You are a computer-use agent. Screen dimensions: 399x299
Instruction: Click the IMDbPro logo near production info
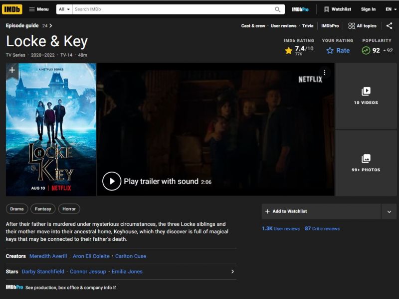[x=14, y=288]
